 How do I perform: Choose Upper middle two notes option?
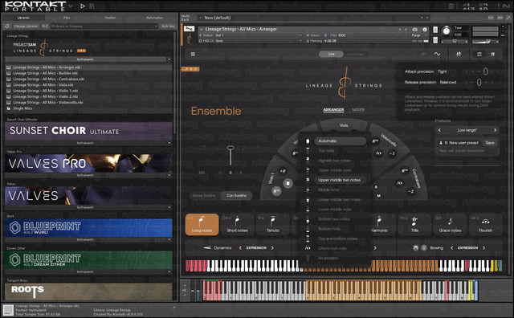[340, 180]
